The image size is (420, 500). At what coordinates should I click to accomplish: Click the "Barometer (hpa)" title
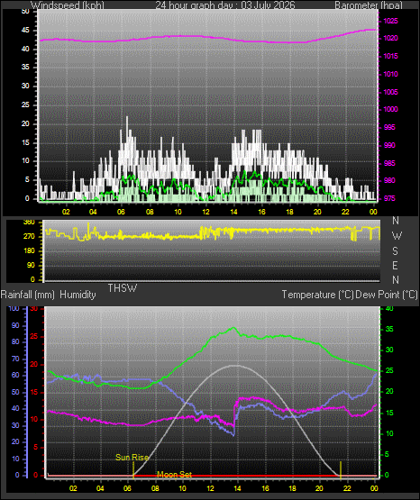(369, 5)
